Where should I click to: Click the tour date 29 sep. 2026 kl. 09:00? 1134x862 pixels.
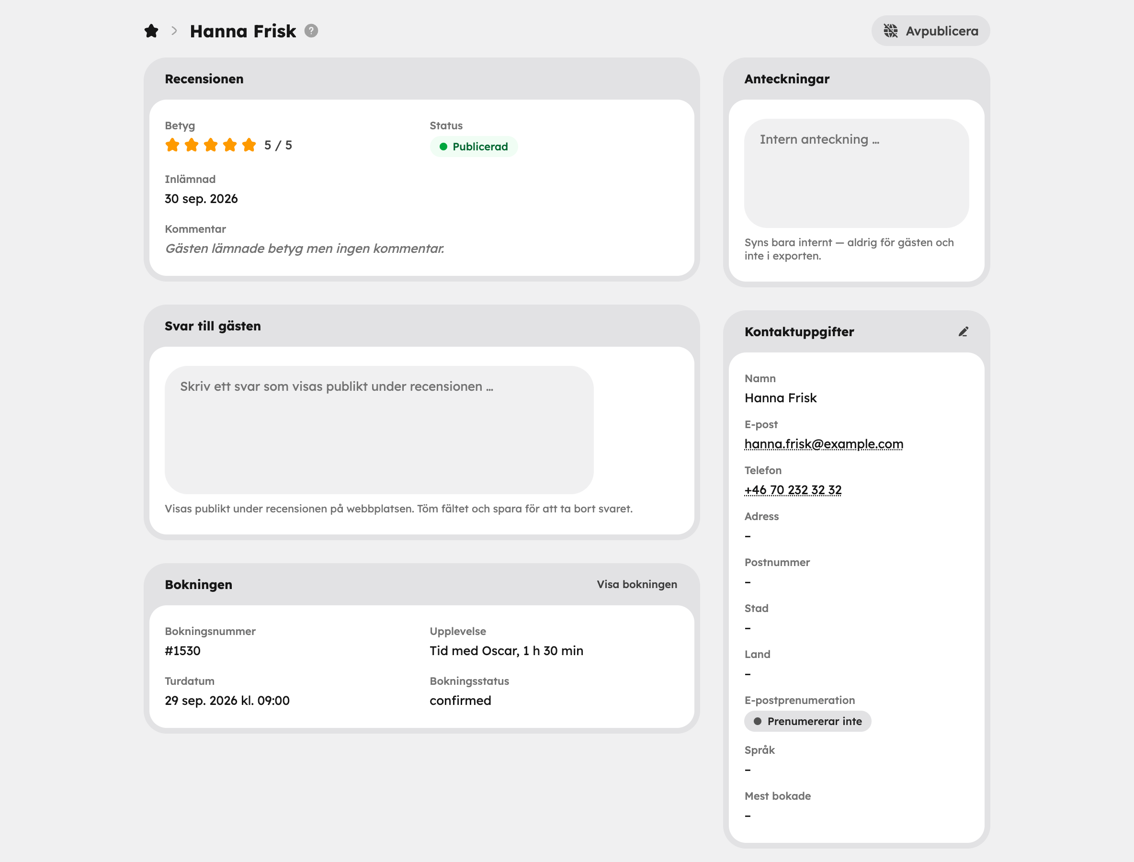227,700
